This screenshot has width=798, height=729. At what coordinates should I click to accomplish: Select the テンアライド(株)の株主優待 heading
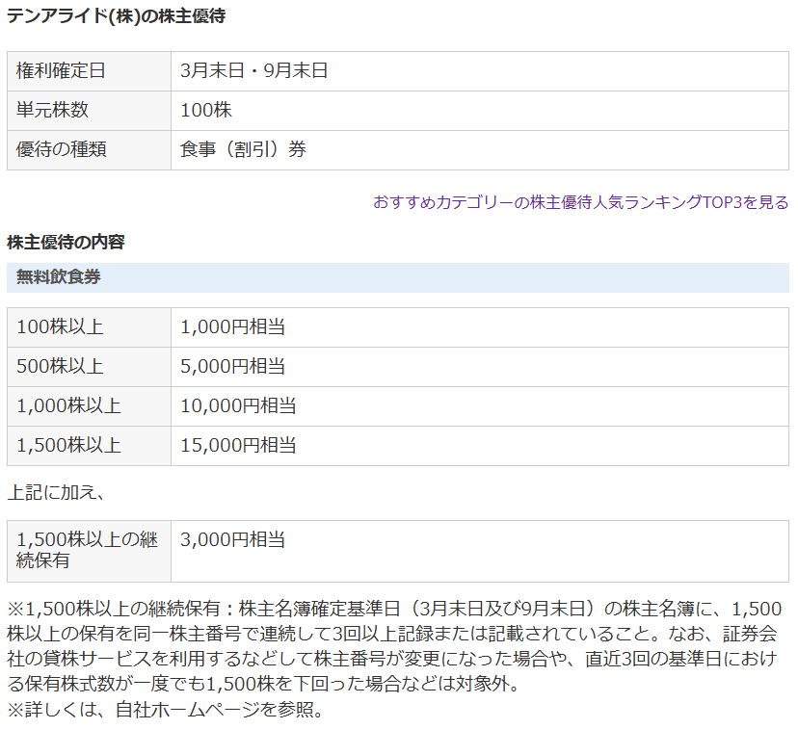(116, 15)
